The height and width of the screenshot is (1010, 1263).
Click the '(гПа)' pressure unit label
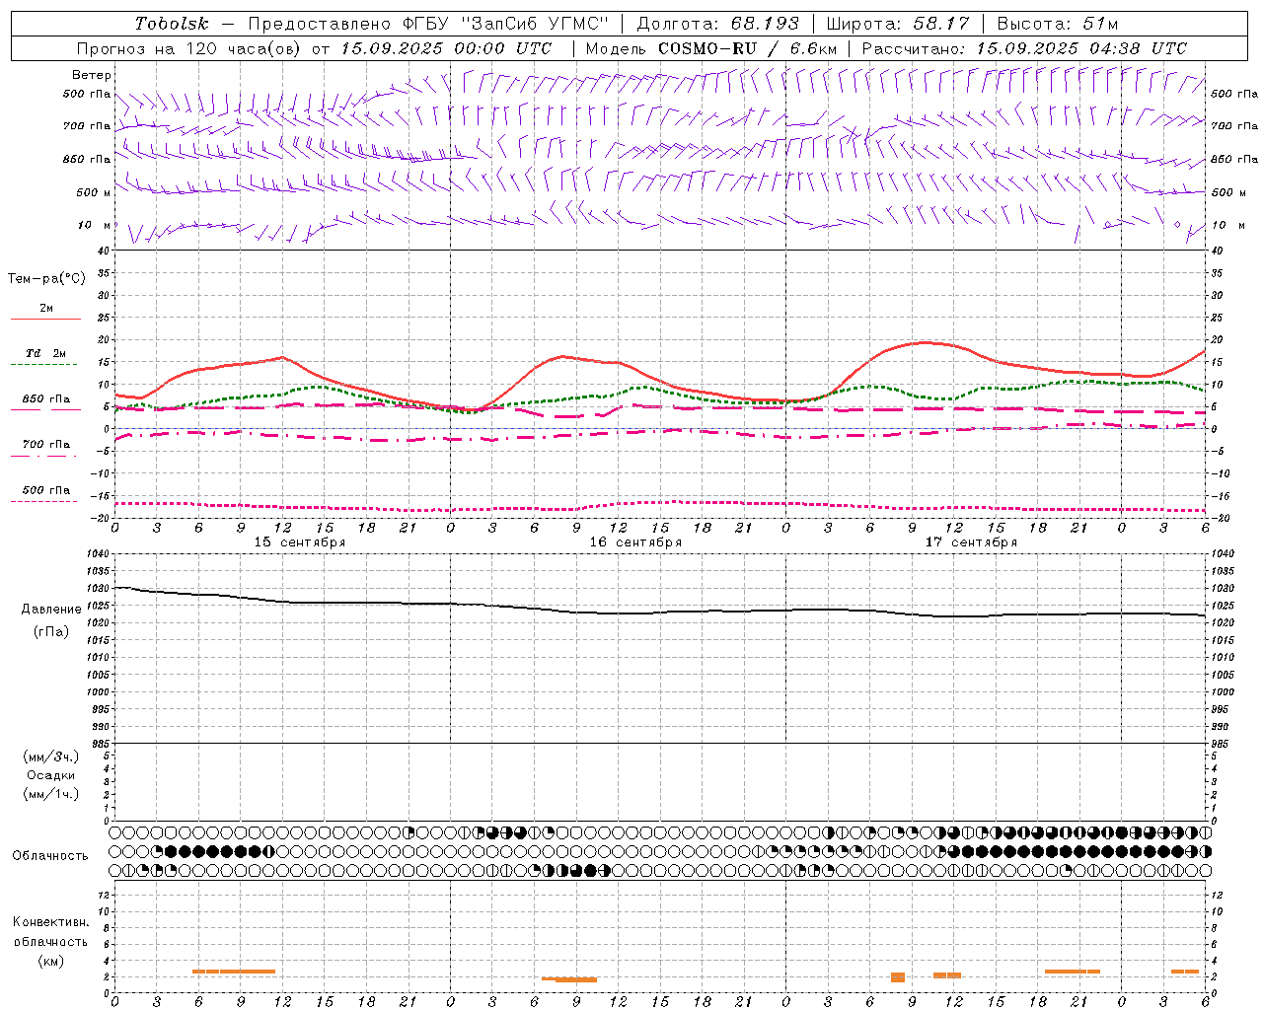pyautogui.click(x=51, y=632)
